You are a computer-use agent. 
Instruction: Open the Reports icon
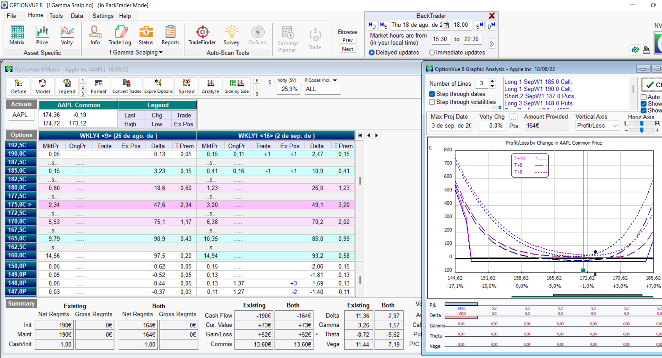(170, 35)
